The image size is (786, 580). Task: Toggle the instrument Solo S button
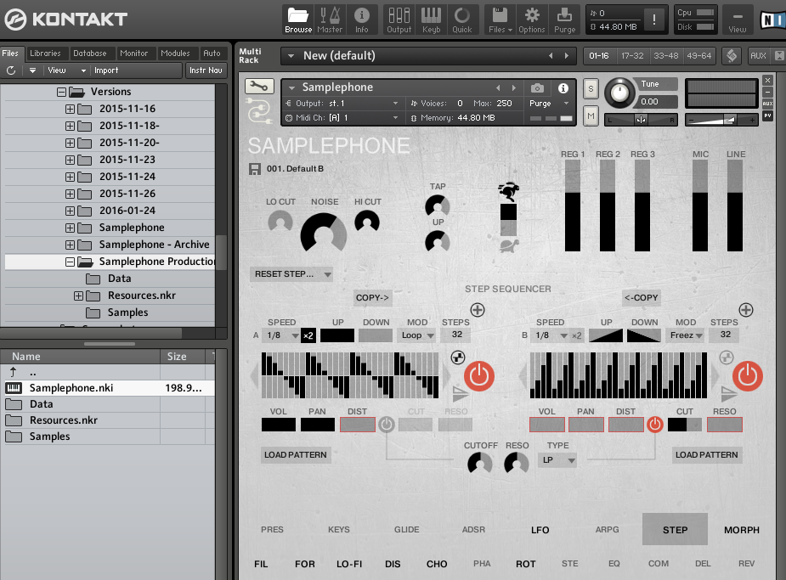(591, 89)
